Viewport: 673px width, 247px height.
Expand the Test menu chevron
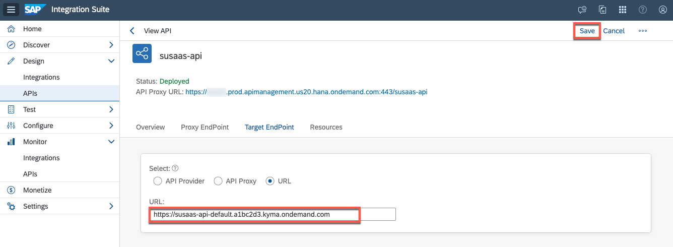[x=111, y=109]
